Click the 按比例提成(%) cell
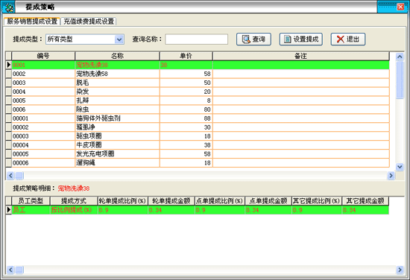Screen dimensions: 410x280 (74, 210)
